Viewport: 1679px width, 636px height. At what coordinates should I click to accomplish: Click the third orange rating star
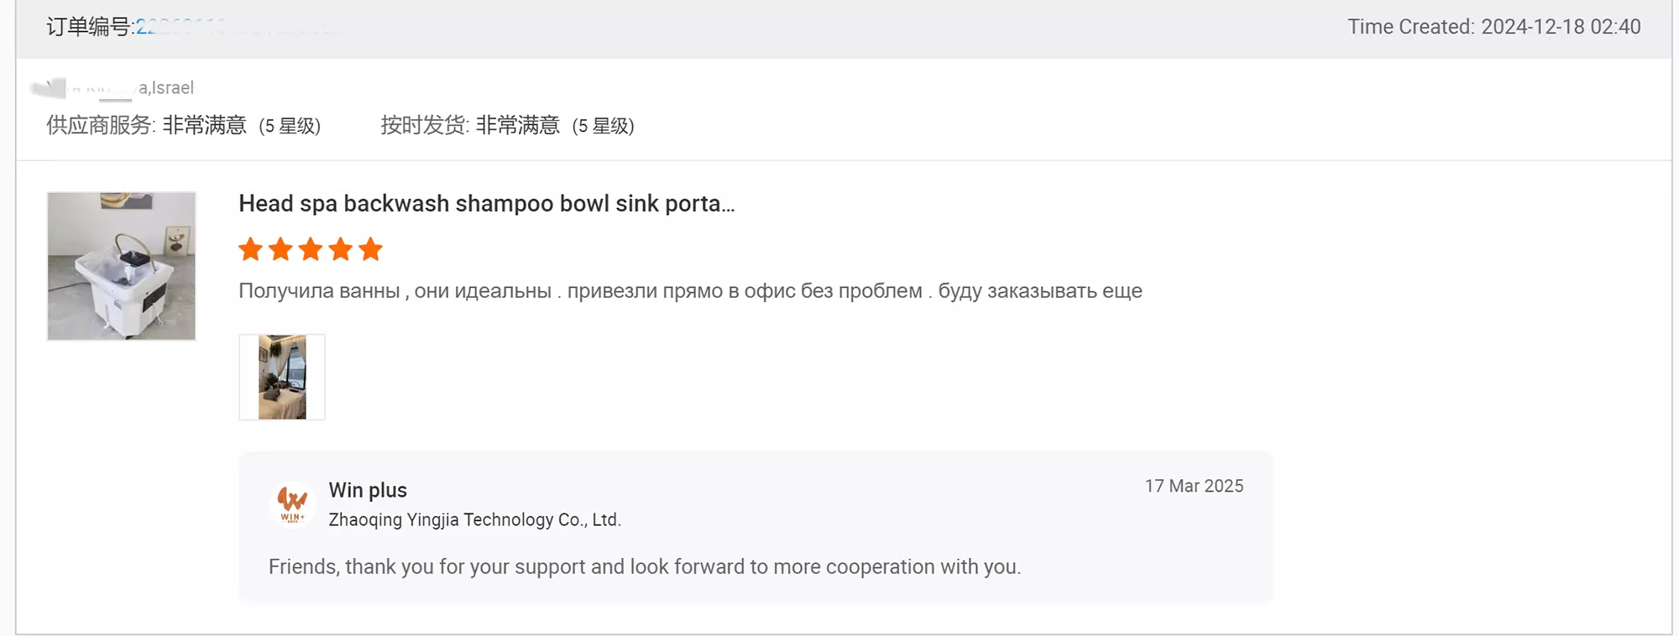pos(311,249)
